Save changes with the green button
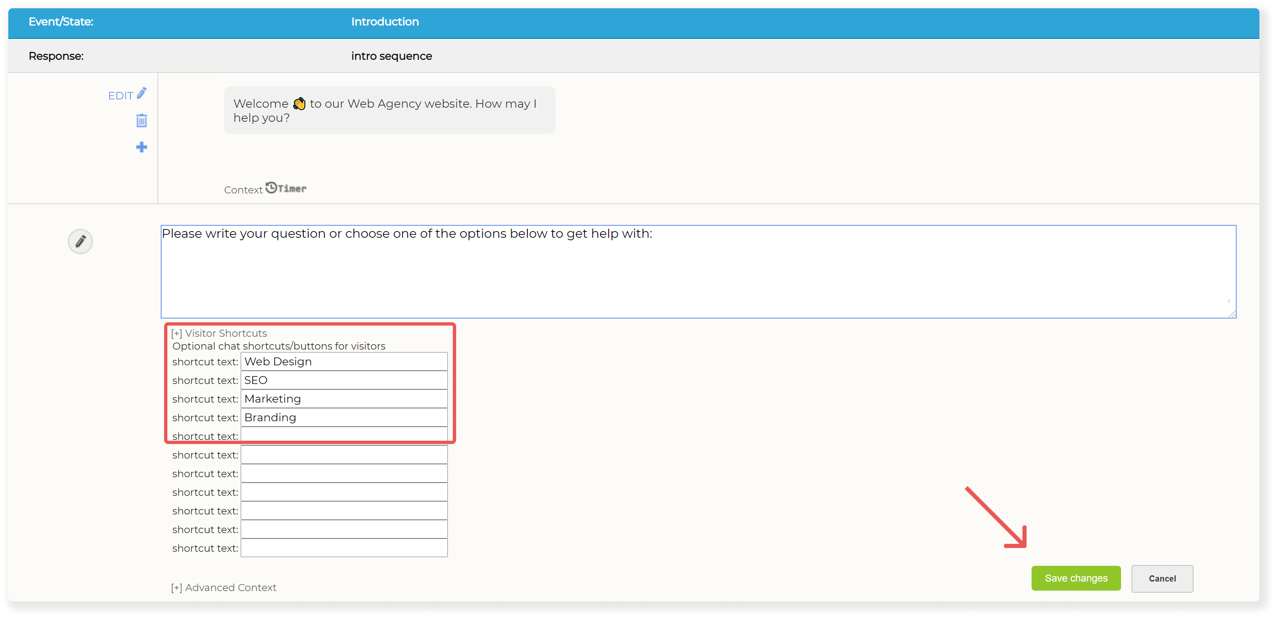This screenshot has height=618, width=1276. 1077,578
